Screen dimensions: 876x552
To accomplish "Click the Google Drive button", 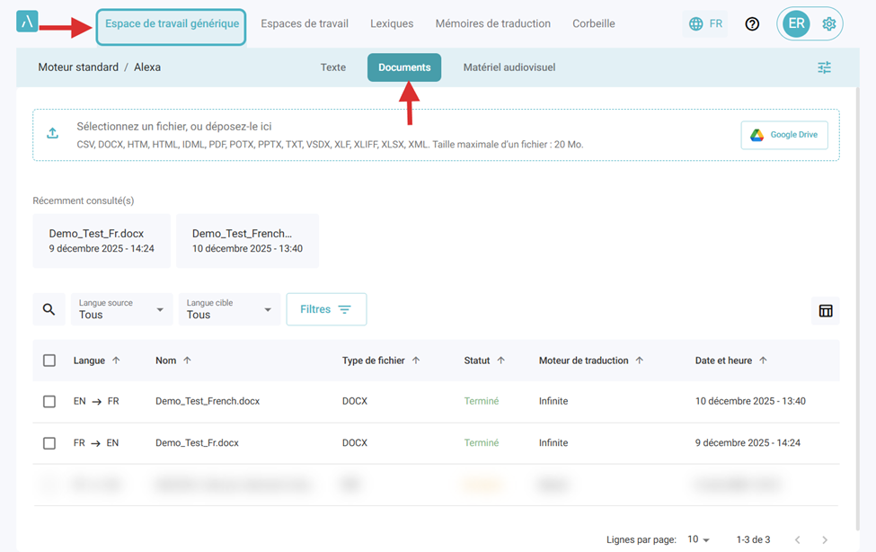I will (784, 135).
